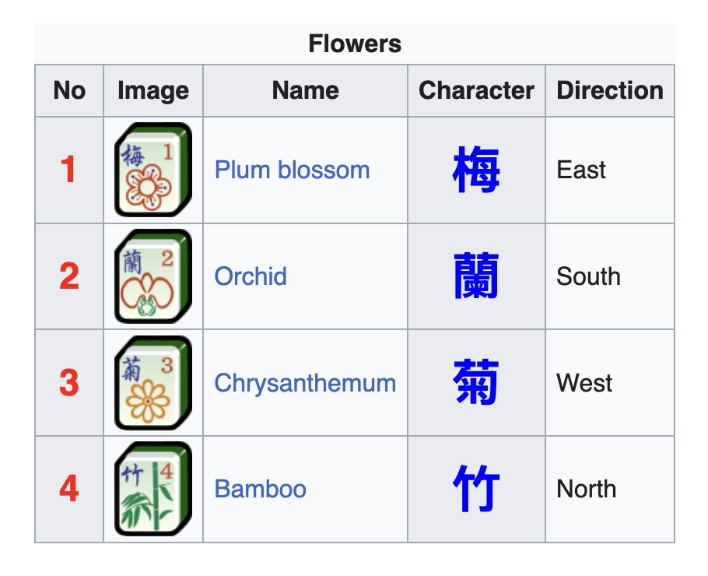
Task: Click the Chrysanthemum mahjong tile image
Action: click(x=152, y=383)
